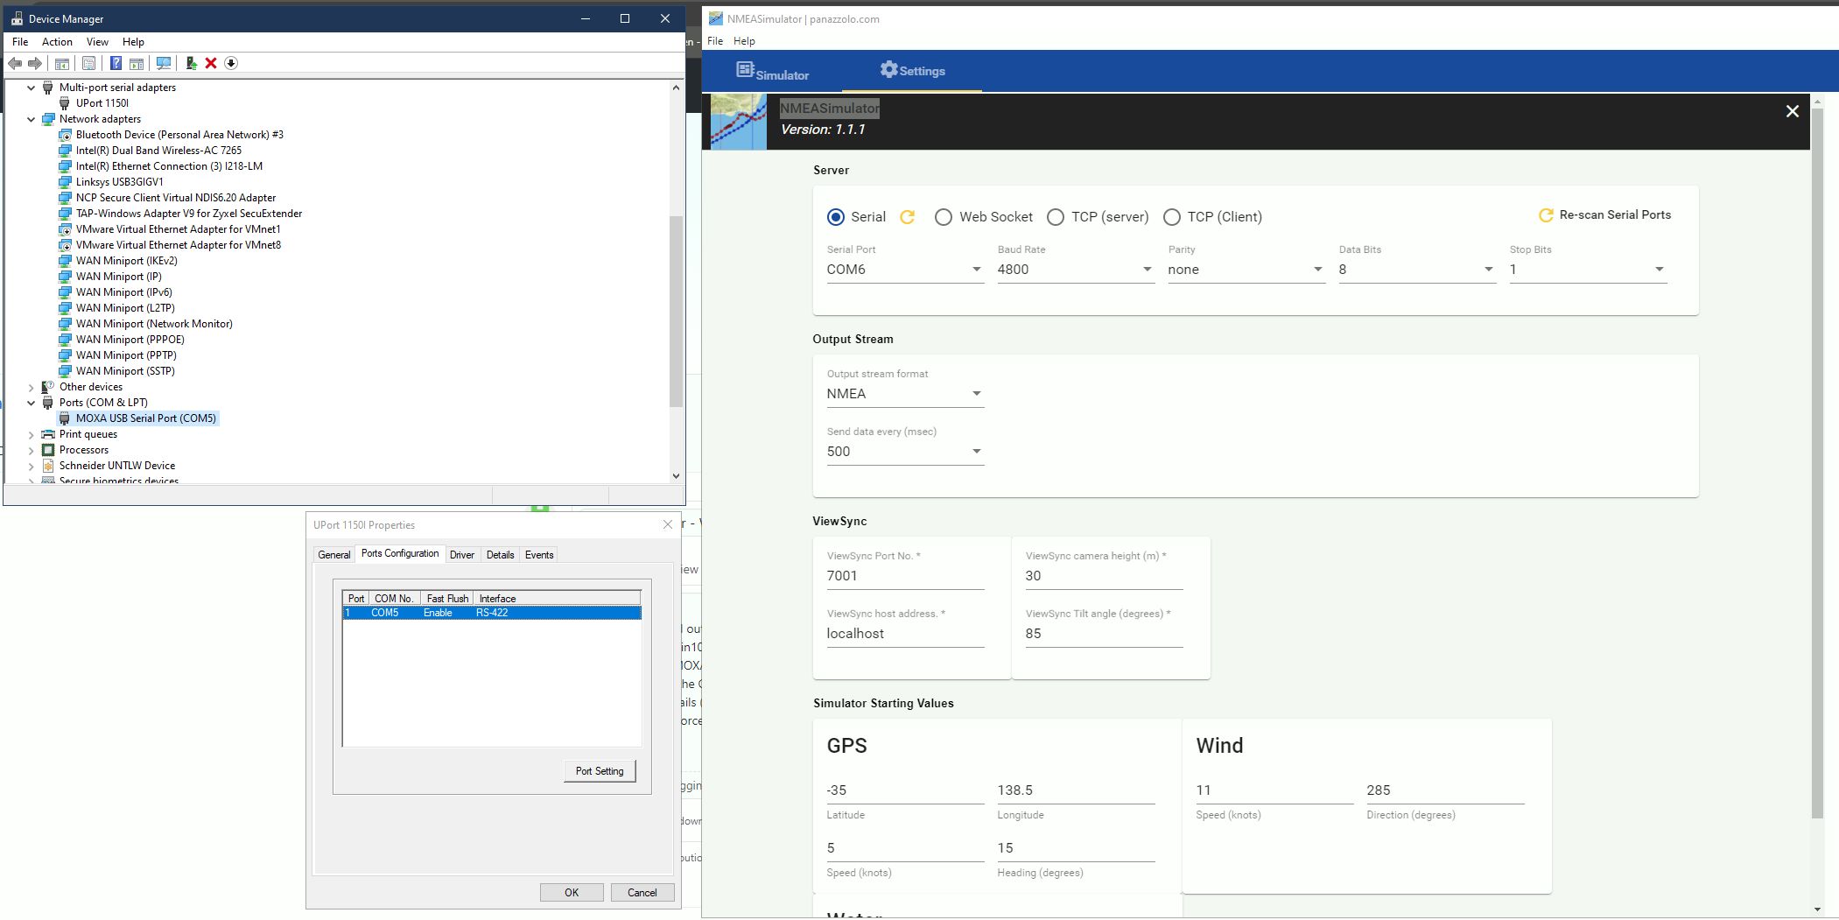
Task: Click the Disable device down-arrow icon
Action: [232, 62]
